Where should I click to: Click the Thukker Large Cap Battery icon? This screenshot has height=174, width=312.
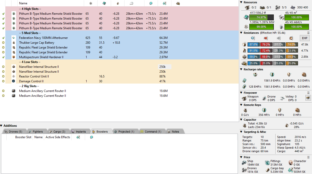click(13, 43)
